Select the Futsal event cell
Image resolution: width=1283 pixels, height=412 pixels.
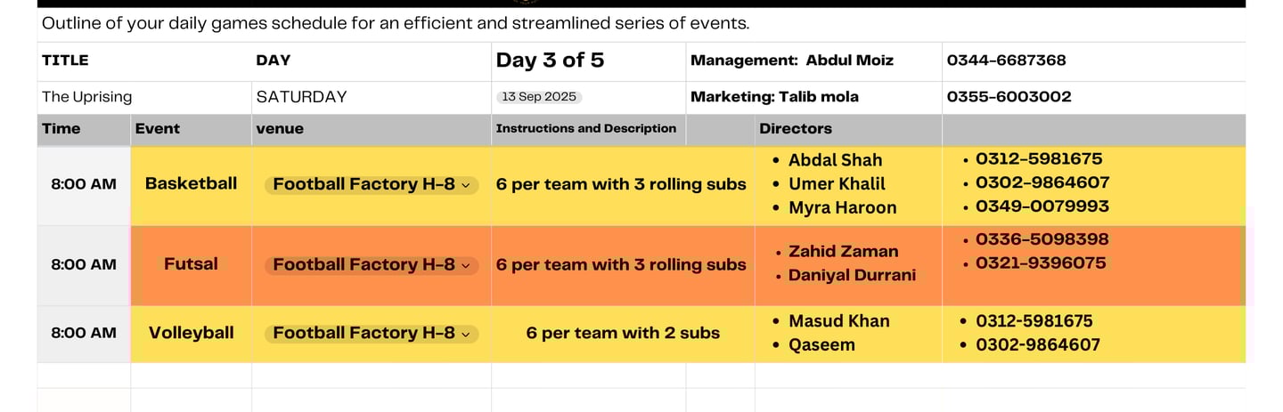click(x=192, y=264)
